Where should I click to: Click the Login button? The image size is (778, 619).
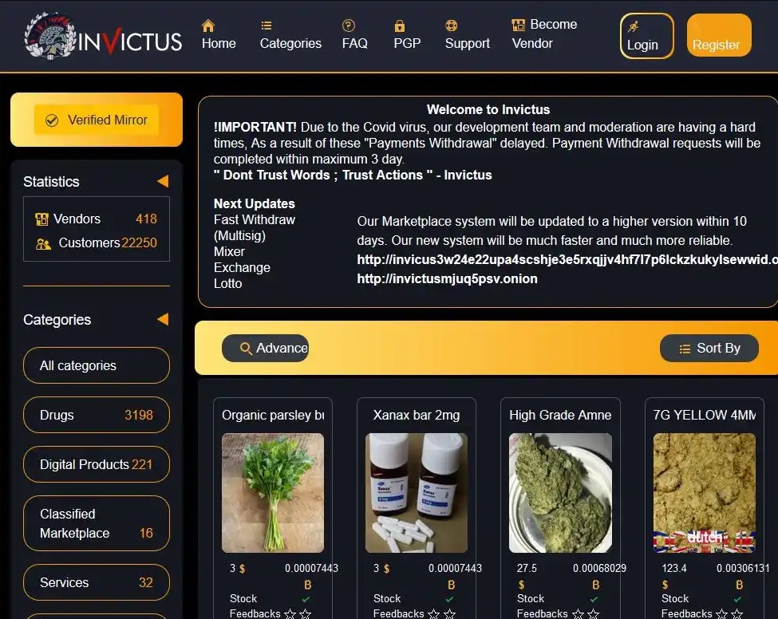tap(646, 36)
